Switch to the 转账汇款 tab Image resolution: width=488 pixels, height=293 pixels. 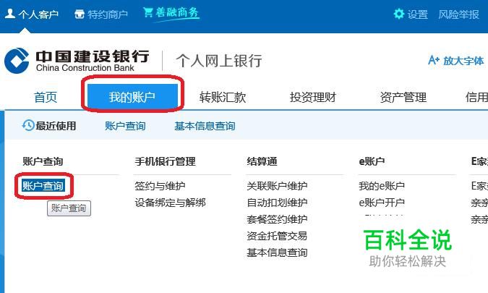(223, 97)
